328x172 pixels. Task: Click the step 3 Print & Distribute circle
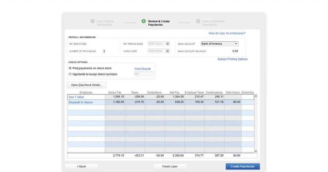pyautogui.click(x=198, y=21)
